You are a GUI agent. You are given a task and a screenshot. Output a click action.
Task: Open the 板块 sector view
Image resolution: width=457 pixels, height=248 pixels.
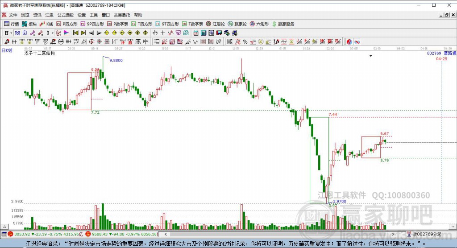click(29, 24)
